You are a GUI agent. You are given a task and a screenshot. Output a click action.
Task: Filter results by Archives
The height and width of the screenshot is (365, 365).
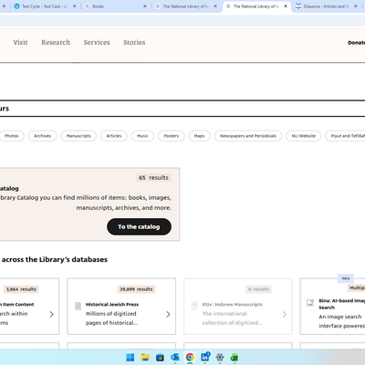tap(43, 136)
